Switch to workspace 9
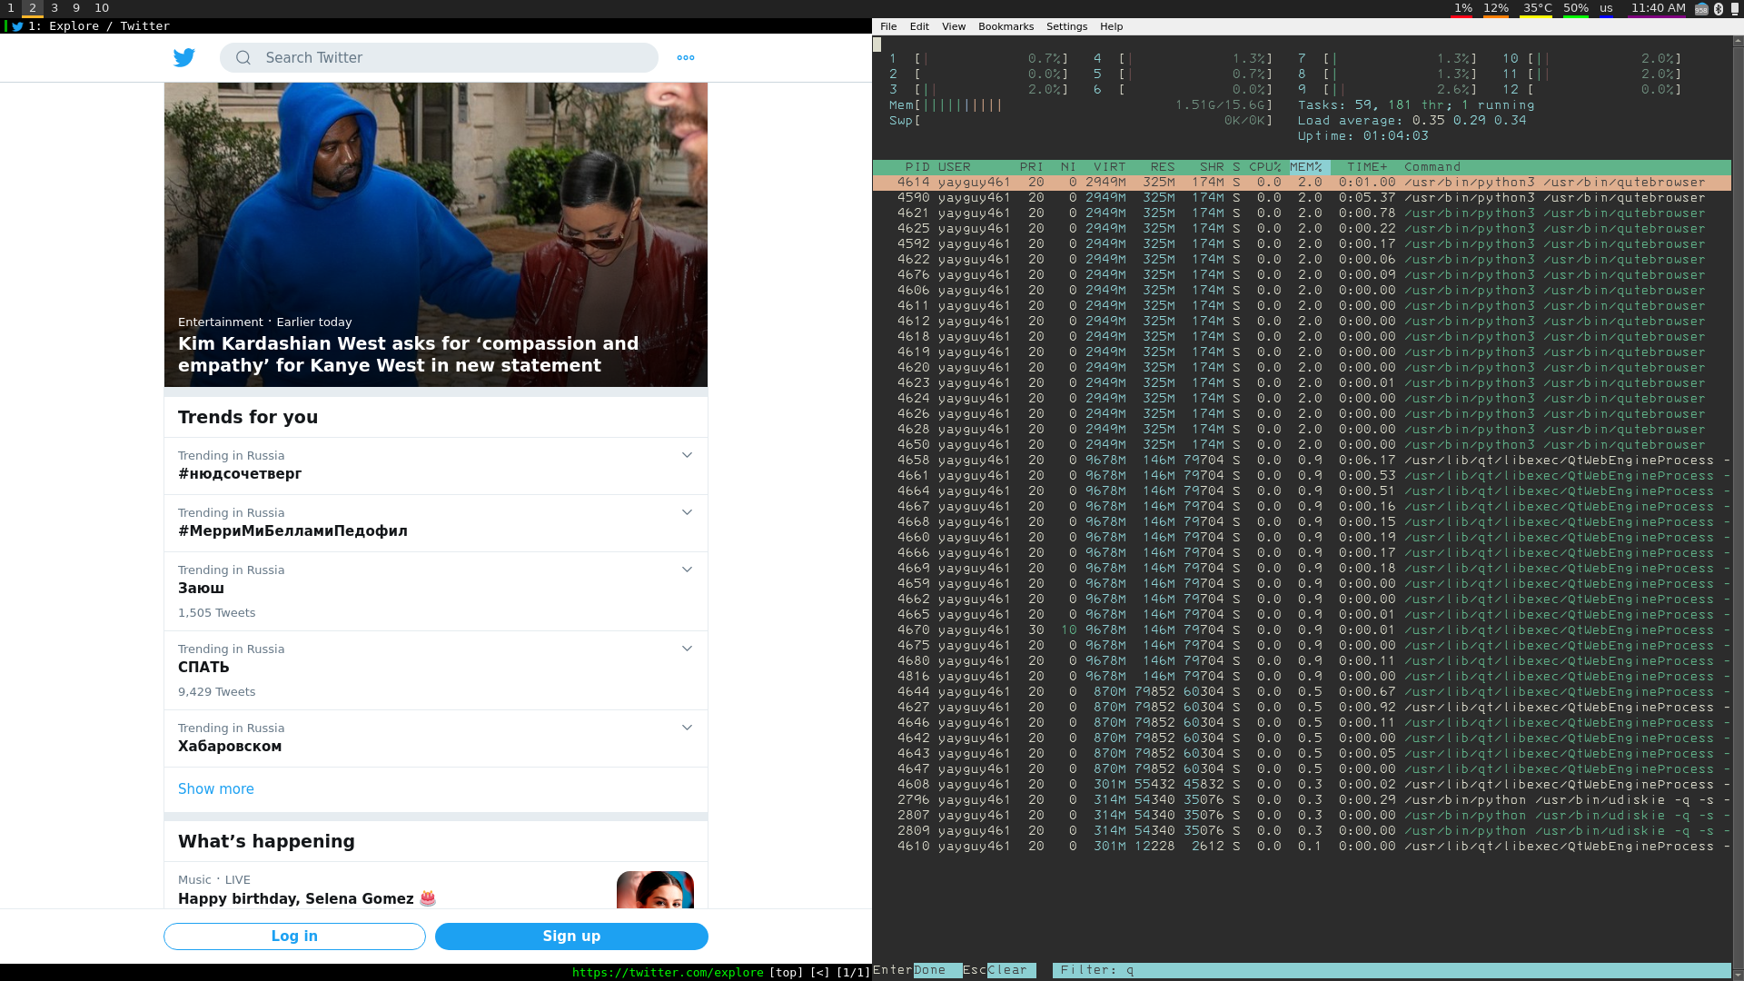This screenshot has height=981, width=1744. (x=76, y=8)
